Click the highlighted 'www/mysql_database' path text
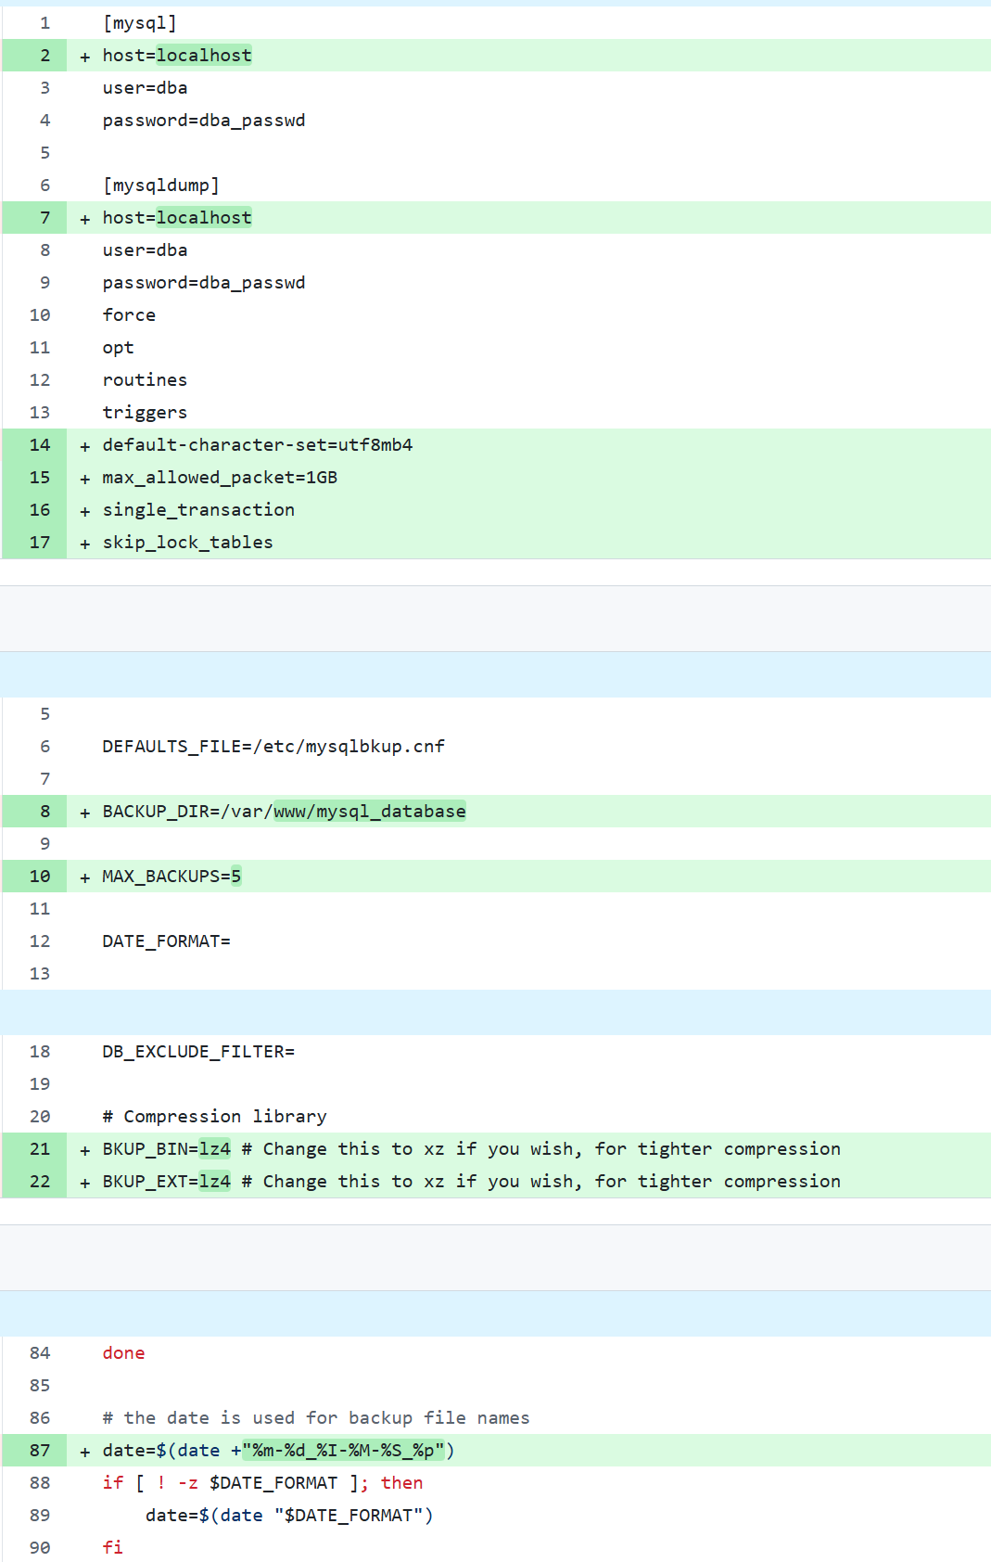 [369, 812]
